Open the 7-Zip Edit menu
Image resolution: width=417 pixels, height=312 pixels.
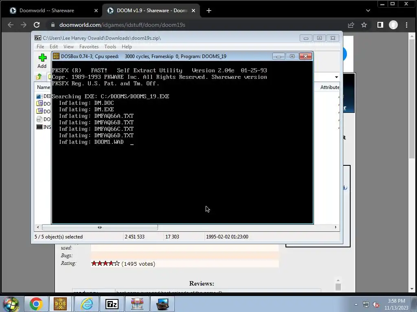click(53, 46)
